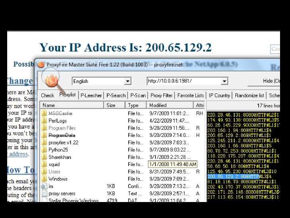Open the Proxy Filter tab
The image size is (290, 218).
point(161,95)
